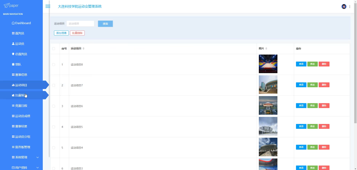Click the 操作 column header

(298, 49)
